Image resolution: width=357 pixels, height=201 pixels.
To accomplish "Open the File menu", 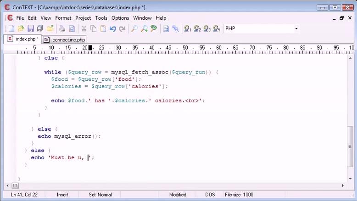I will coord(20,18).
